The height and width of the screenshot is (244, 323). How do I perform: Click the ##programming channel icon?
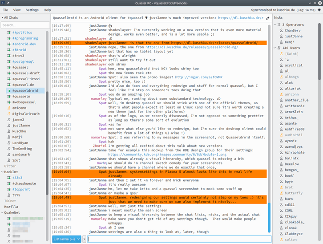[9, 38]
